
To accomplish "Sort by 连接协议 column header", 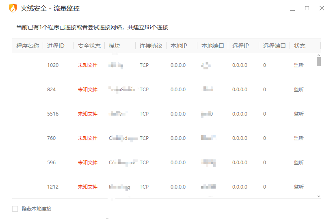I will [x=151, y=46].
